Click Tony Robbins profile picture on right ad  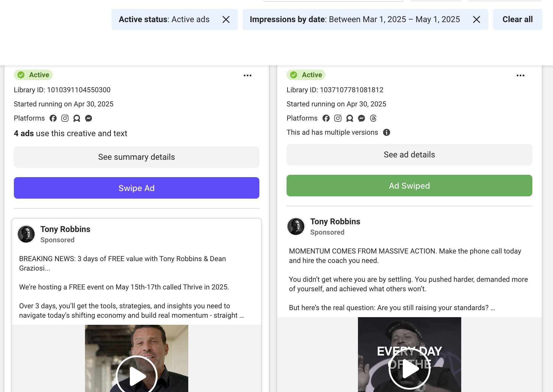pos(296,226)
